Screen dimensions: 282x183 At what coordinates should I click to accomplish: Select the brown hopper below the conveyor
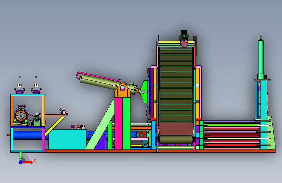[x=176, y=129]
